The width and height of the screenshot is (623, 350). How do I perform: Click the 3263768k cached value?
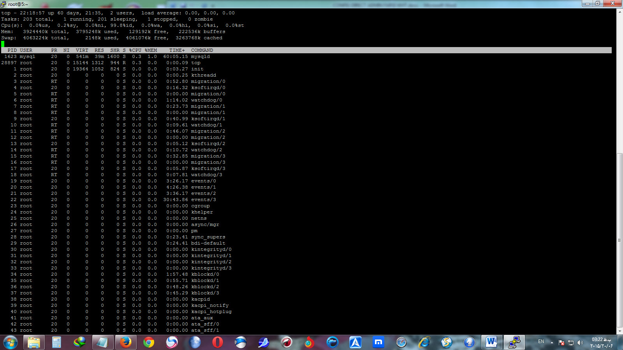click(199, 38)
